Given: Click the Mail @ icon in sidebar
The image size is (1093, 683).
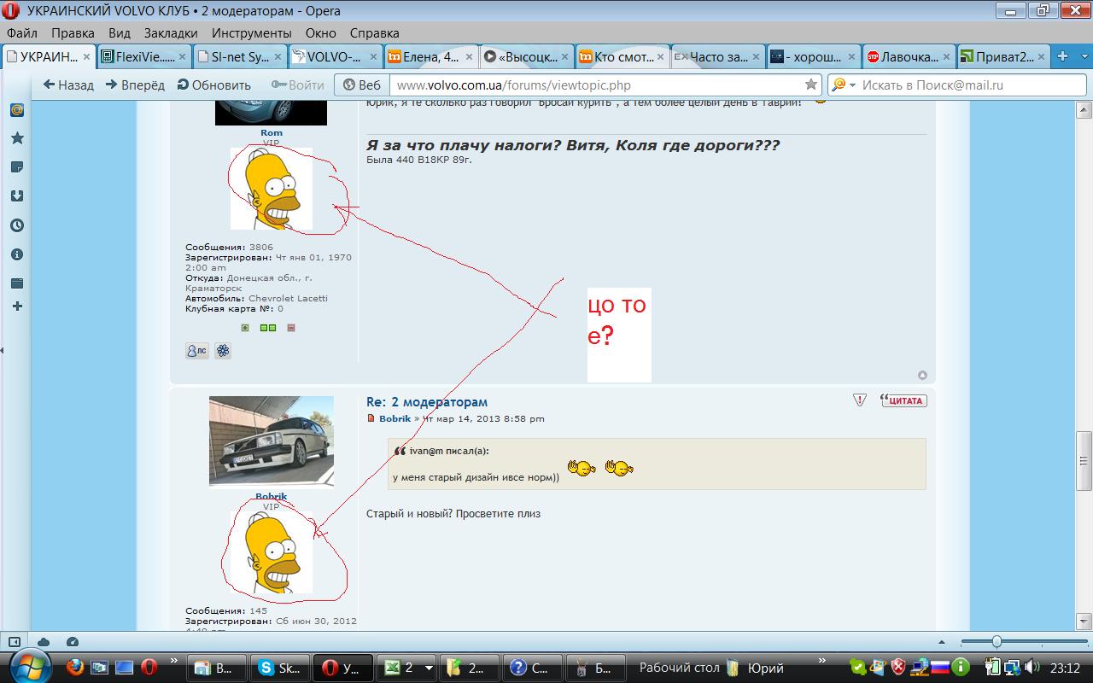Looking at the screenshot, I should coord(16,110).
